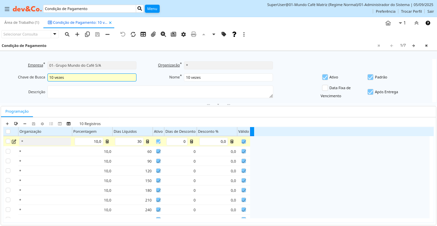The height and width of the screenshot is (226, 437).
Task: Delete record using the minus toolbar icon
Action: (108, 34)
